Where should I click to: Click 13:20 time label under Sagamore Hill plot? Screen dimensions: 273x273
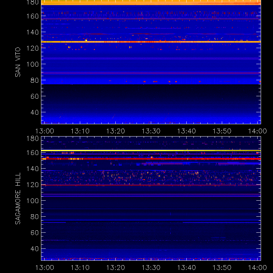[116, 268]
